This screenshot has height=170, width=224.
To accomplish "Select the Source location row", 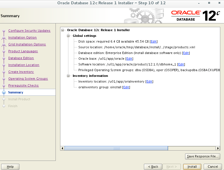I will 137,47.
